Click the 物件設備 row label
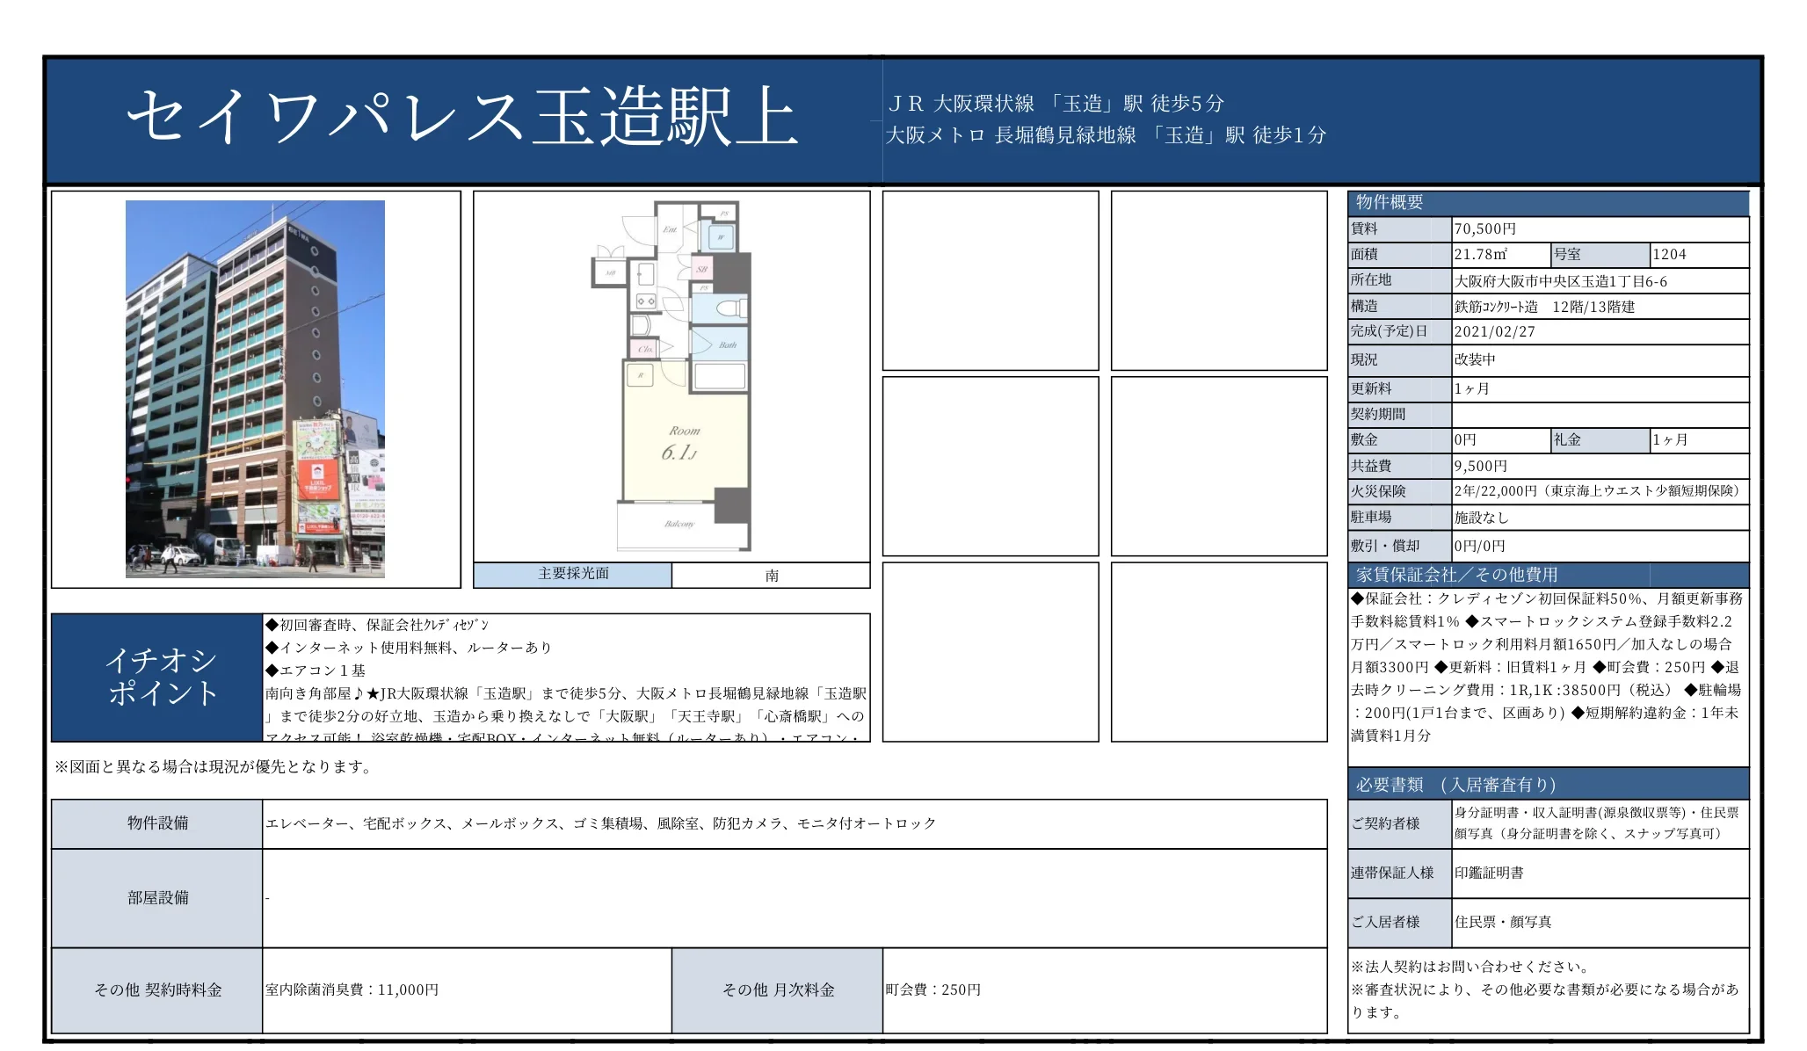This screenshot has width=1807, height=1051. point(157,823)
